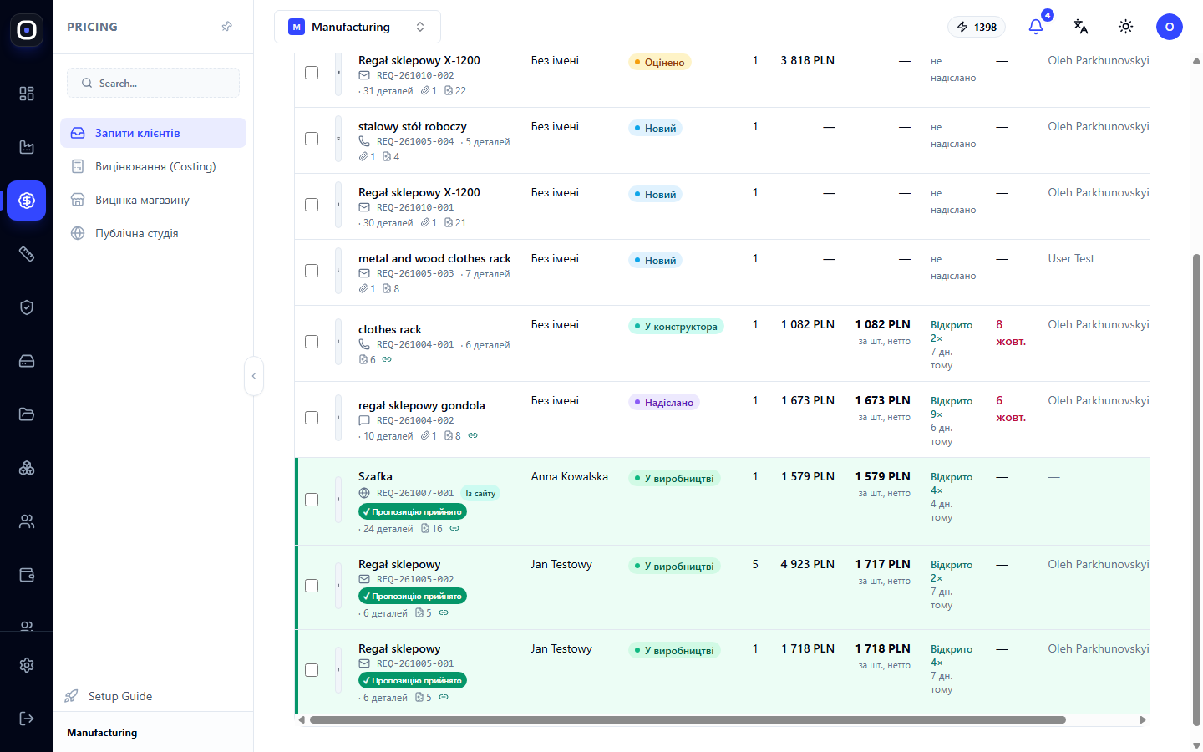Click the app logo at the top left
Image resolution: width=1203 pixels, height=752 pixels.
(27, 30)
